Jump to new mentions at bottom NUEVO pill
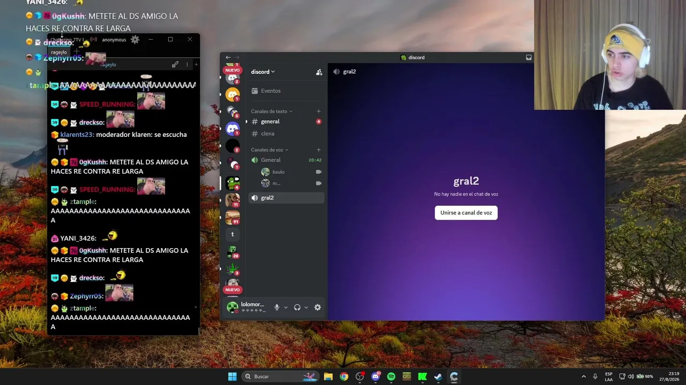This screenshot has width=686, height=385. pos(233,290)
